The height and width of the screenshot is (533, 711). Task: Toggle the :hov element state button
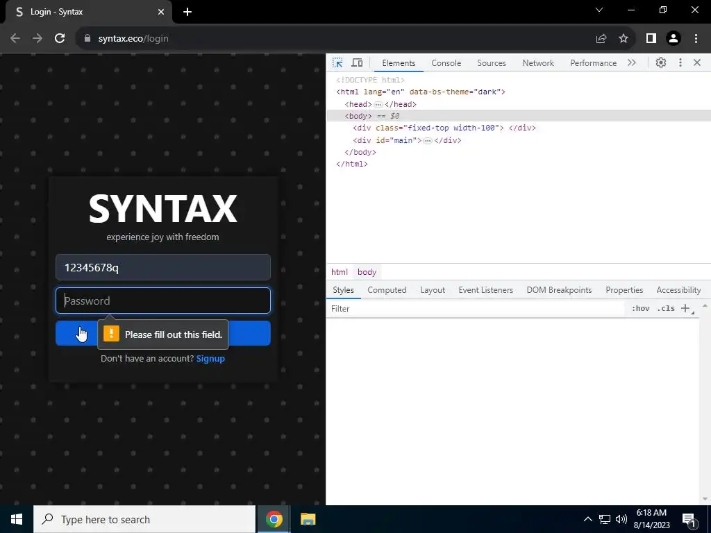[x=640, y=309]
